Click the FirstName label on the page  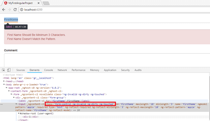(x=11, y=19)
